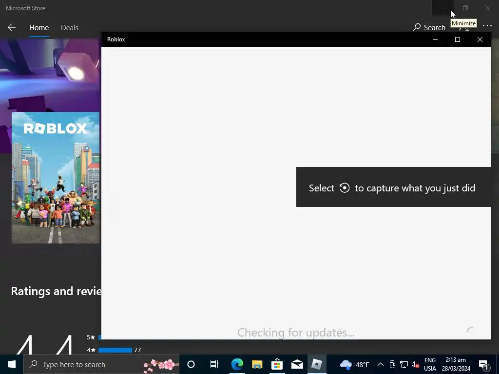Click the Ratings and reviews heading
499x374 pixels.
pyautogui.click(x=56, y=291)
